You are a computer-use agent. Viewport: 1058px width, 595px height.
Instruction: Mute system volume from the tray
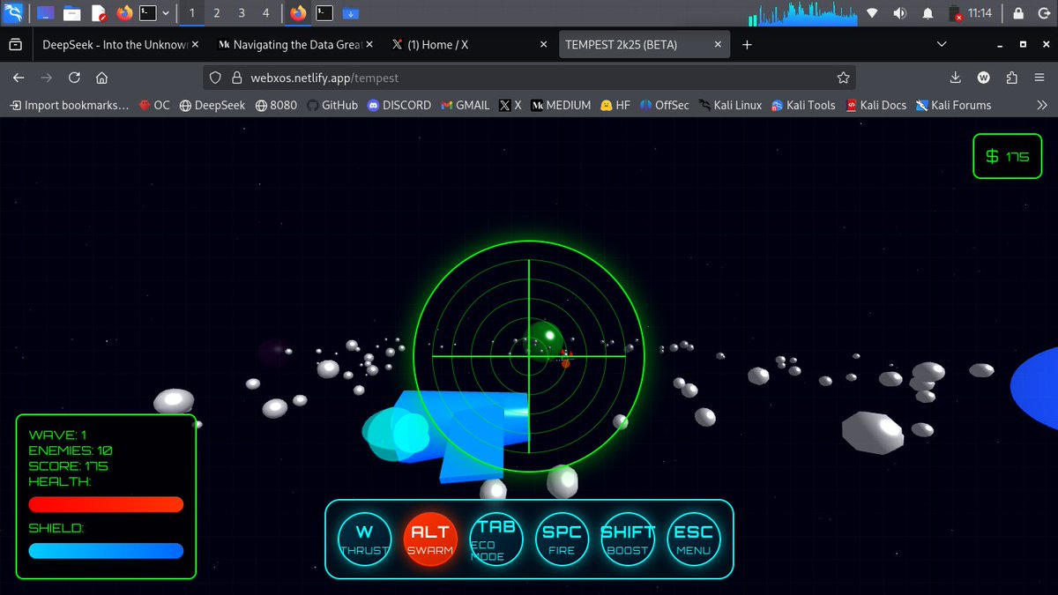point(900,12)
